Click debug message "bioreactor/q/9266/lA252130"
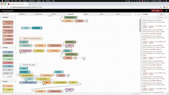169x95 pixels. click(x=152, y=34)
